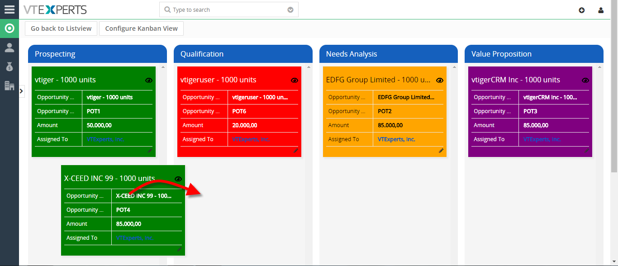
Task: Click the 20.000,00 amount value
Action: [x=245, y=125]
